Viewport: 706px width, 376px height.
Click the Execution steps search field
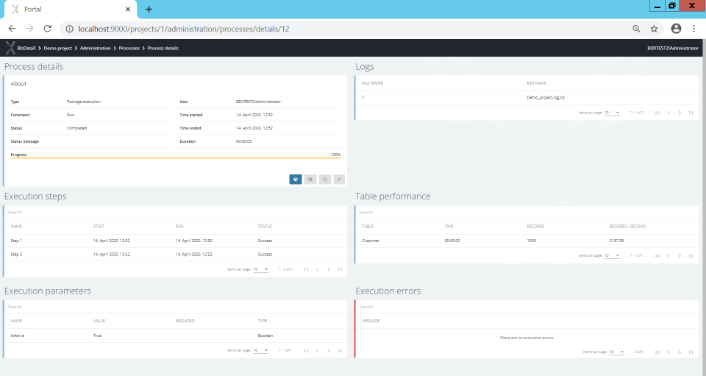(x=176, y=212)
